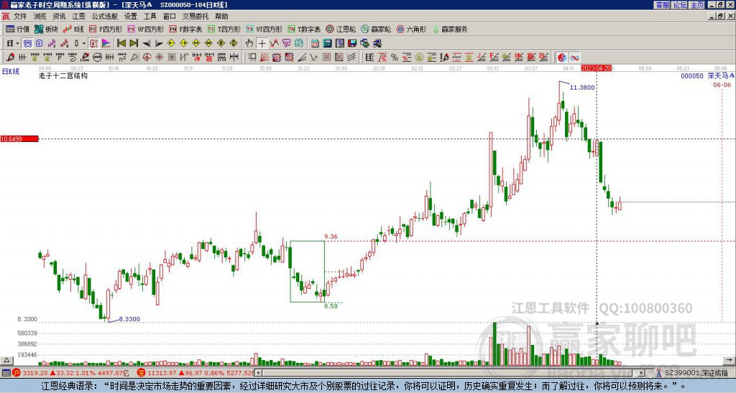Select the hand pan tool

pos(249,44)
